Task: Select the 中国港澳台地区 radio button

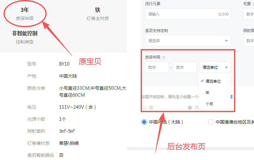Action: tap(211, 122)
